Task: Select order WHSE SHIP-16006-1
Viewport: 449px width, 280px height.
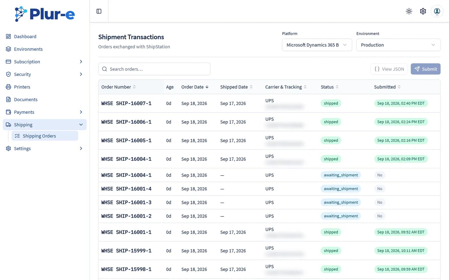Action: tap(126, 122)
